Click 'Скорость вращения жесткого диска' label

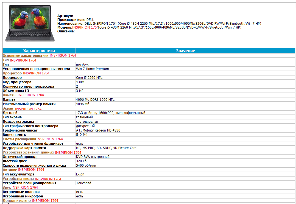click(x=34, y=166)
